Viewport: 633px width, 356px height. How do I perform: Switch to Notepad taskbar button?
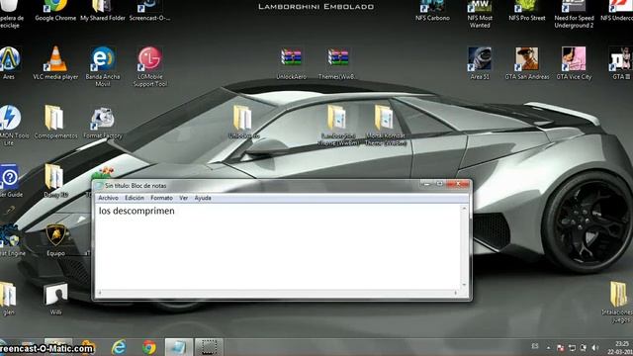pos(178,347)
